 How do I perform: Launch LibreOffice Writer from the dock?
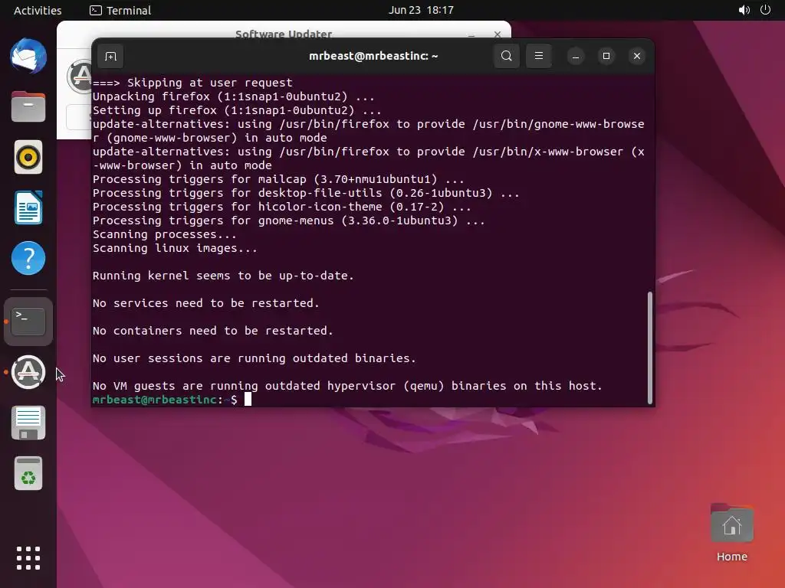tap(28, 207)
